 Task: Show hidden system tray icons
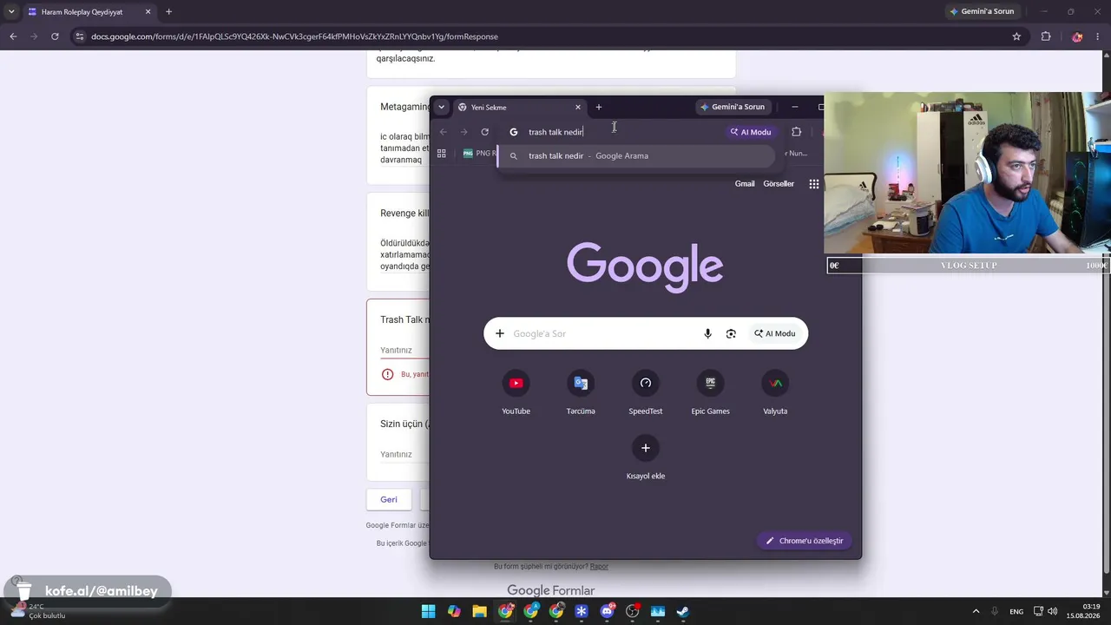[x=976, y=611]
